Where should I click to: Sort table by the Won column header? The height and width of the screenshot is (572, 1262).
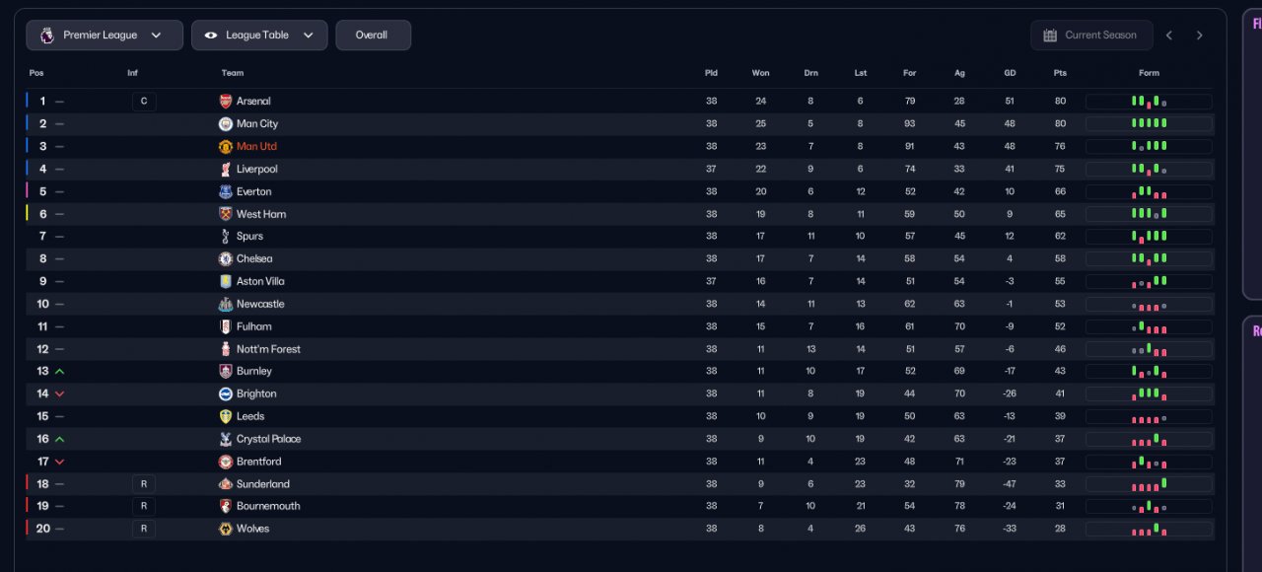pos(760,73)
